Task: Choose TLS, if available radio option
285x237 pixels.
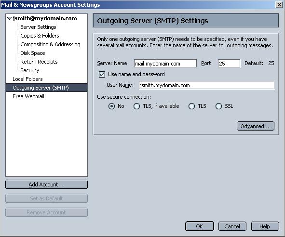Action: 136,106
